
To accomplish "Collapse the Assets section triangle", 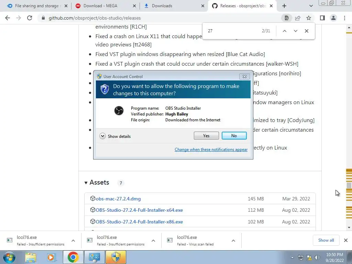I will click(x=86, y=183).
